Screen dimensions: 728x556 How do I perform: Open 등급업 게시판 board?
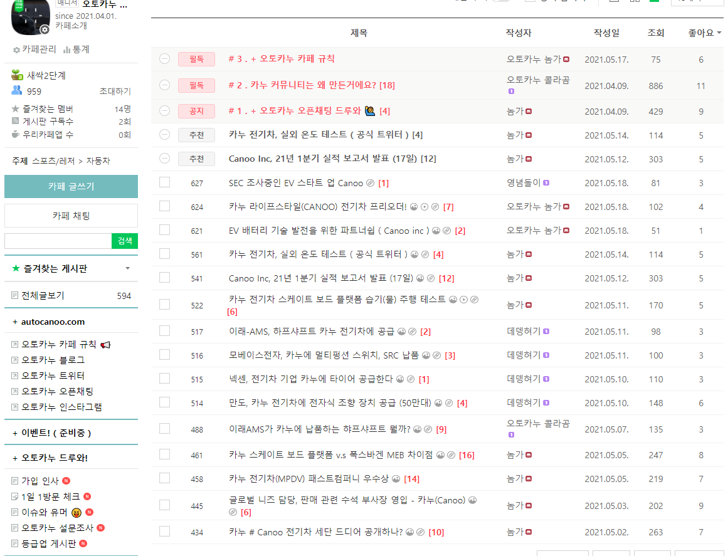coord(48,543)
